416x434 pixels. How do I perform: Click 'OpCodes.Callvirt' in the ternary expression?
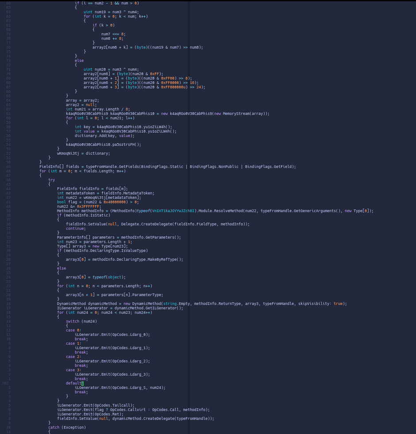point(127,411)
